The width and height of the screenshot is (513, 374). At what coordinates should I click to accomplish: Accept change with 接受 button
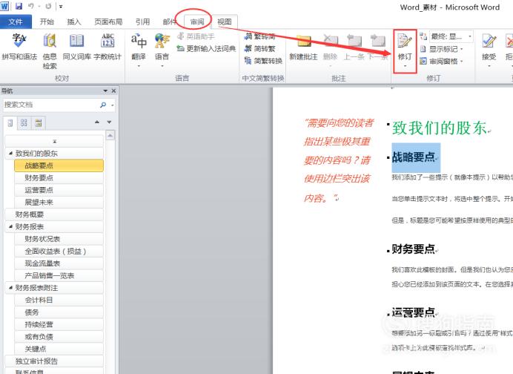point(489,50)
